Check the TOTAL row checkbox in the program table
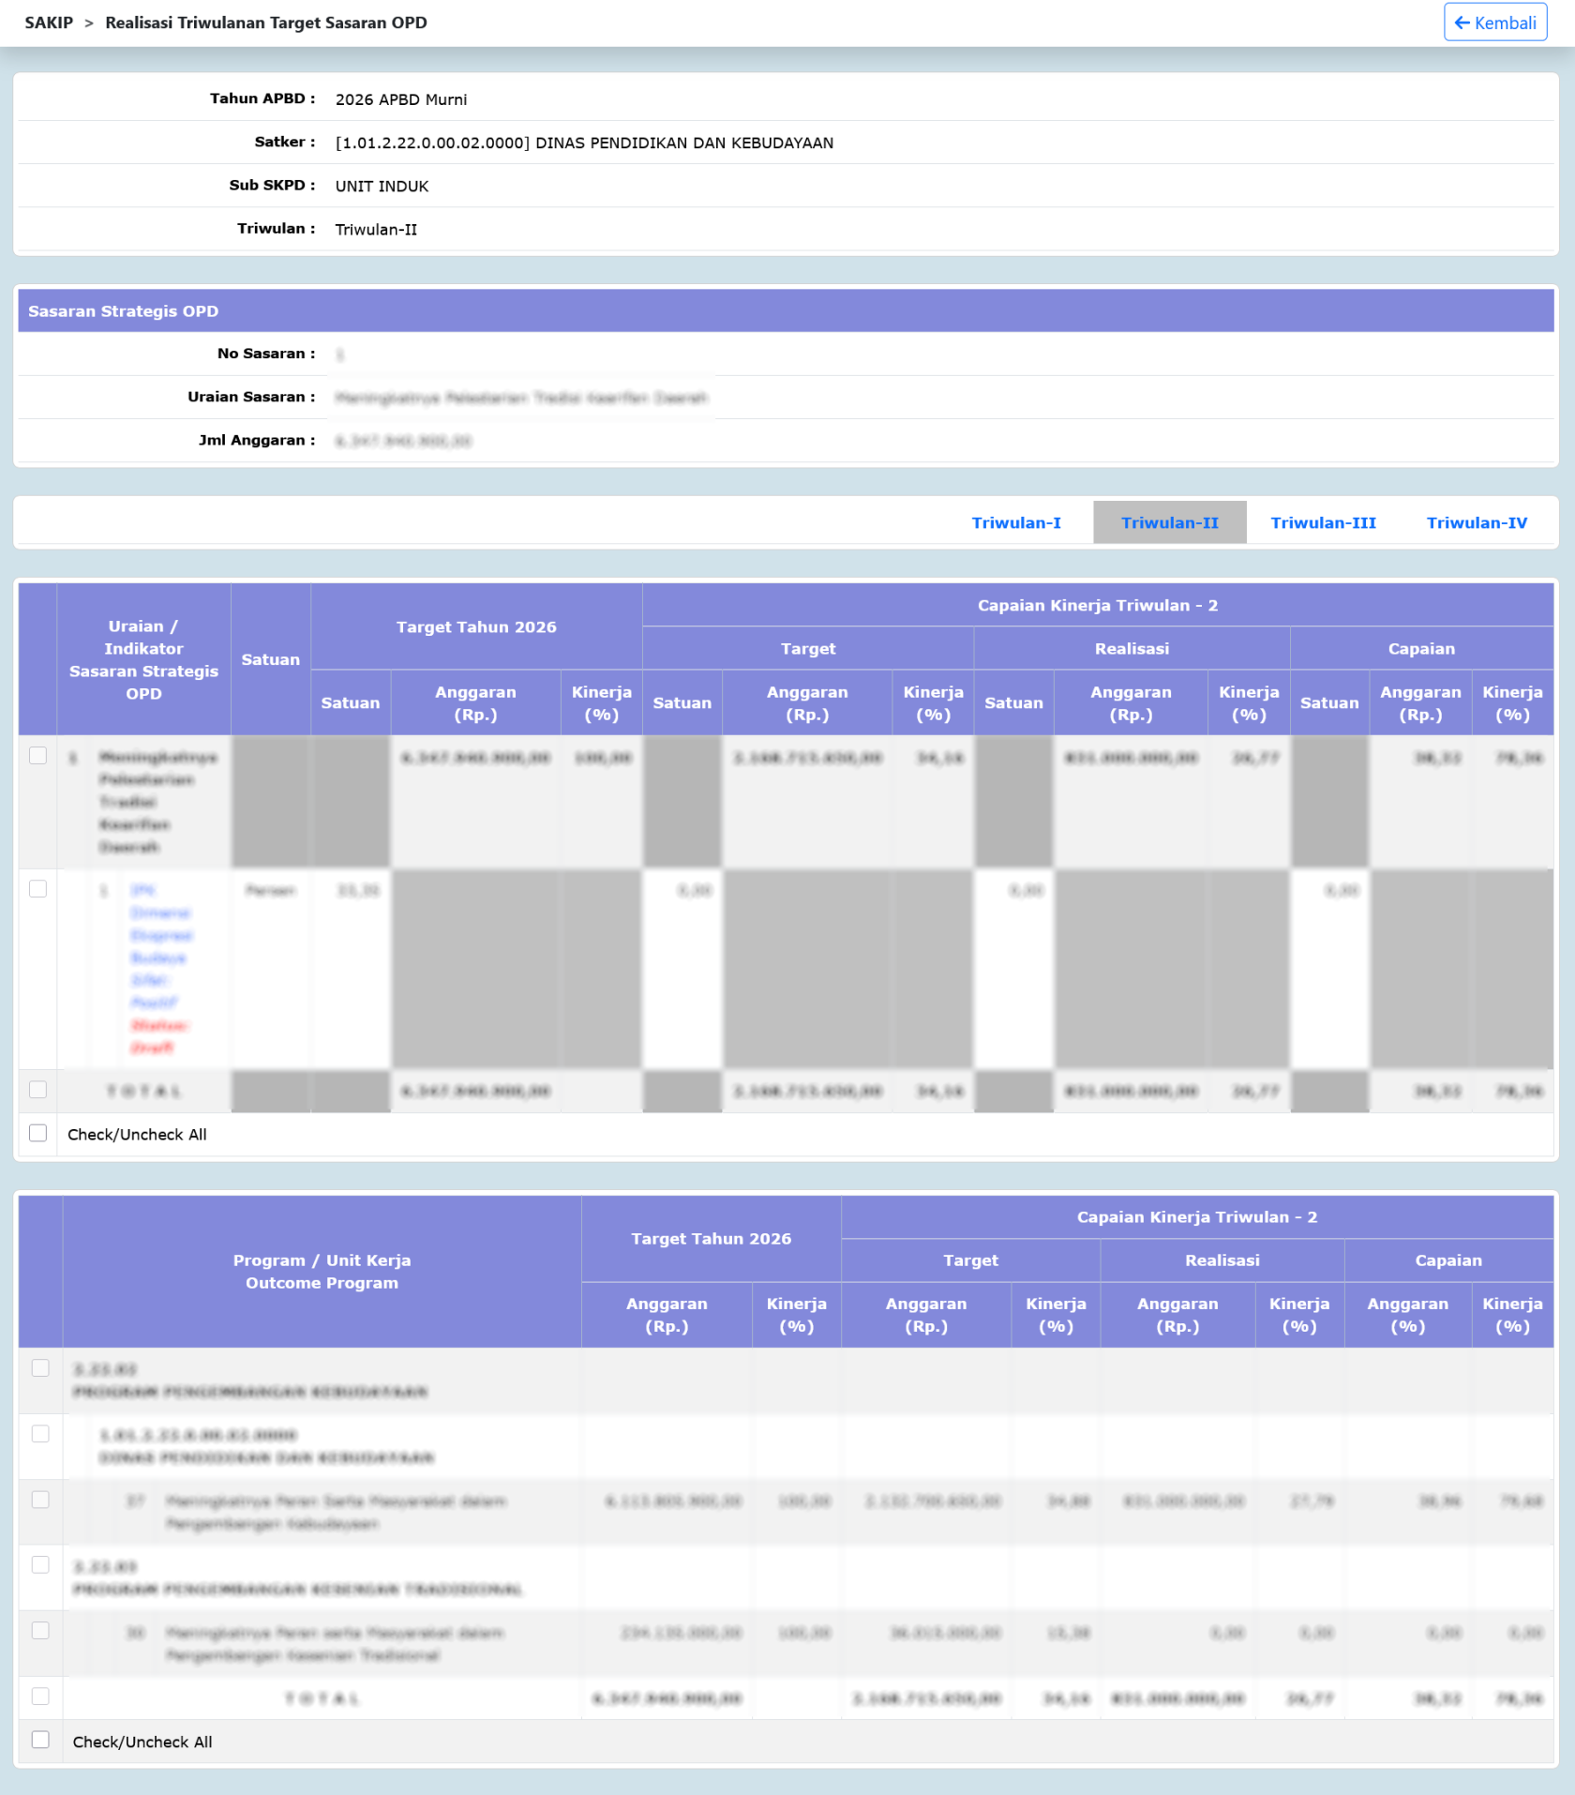1575x1795 pixels. [40, 1696]
